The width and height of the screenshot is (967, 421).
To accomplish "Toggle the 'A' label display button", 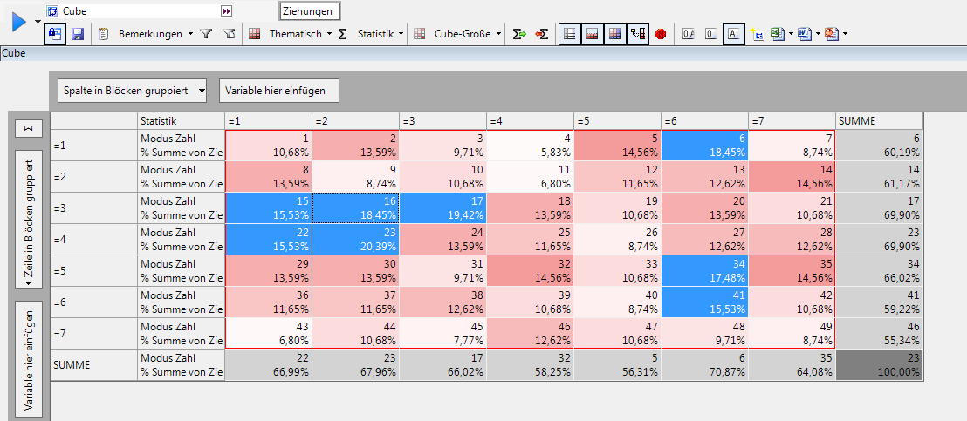I will [x=734, y=34].
